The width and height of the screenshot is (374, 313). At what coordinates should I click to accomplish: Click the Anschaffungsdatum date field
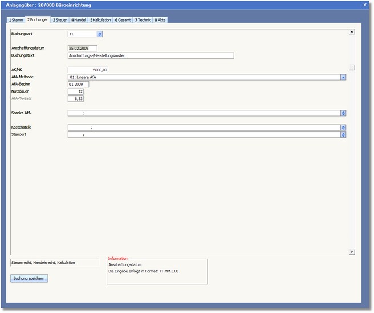[x=82, y=49]
